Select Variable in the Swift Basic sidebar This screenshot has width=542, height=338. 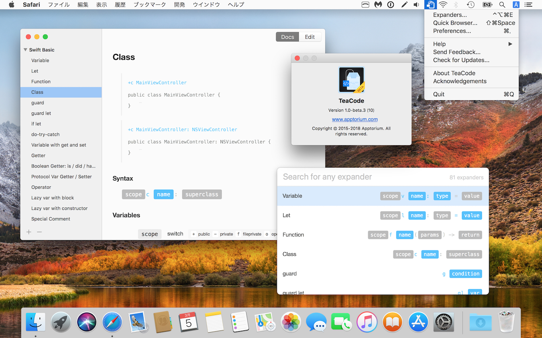coord(61,60)
